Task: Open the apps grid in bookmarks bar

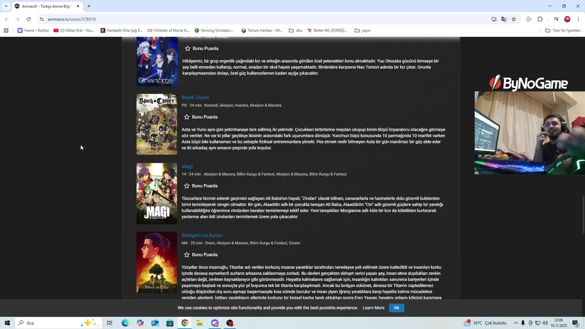Action: tap(6, 31)
